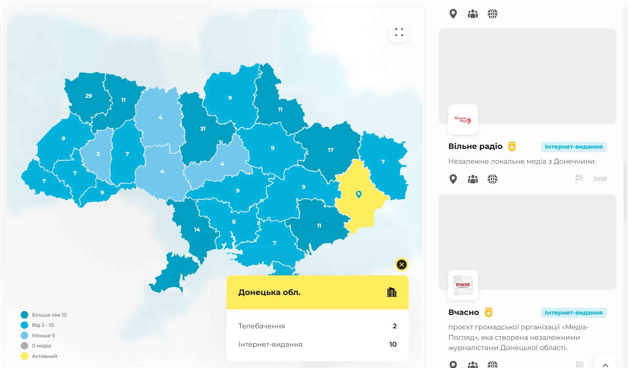Dismiss the Донецька обл. popup with X

tap(401, 265)
